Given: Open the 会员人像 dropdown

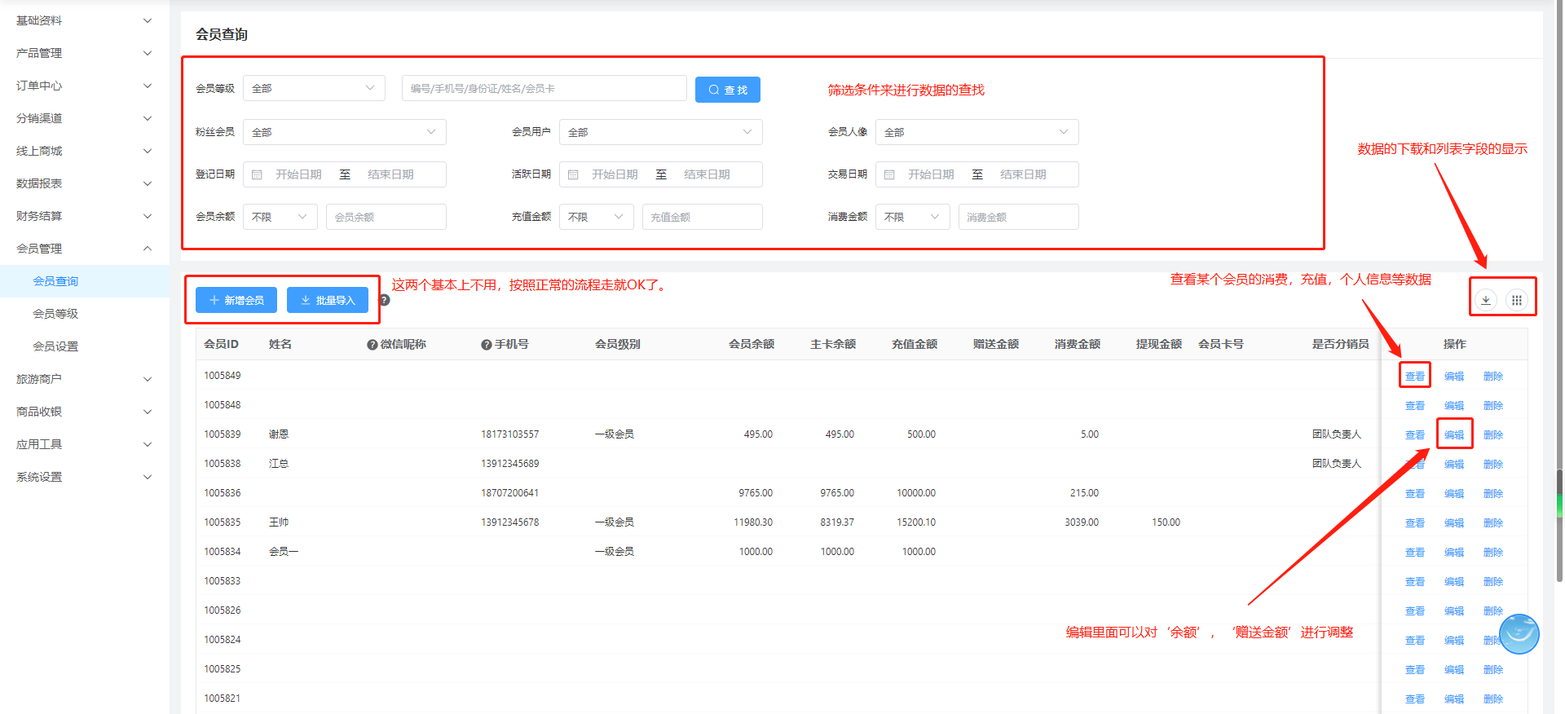Looking at the screenshot, I should (976, 132).
